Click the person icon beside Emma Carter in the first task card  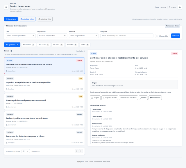point(7,71)
